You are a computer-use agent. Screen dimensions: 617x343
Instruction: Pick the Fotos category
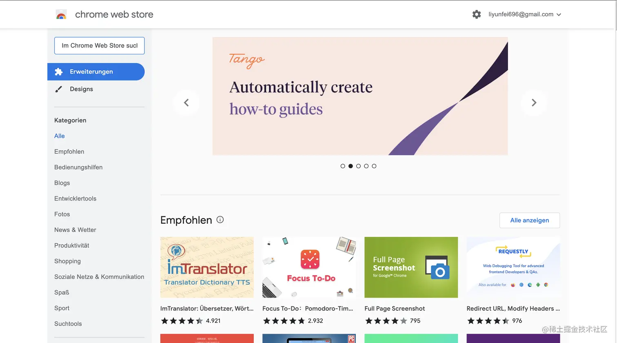click(62, 214)
